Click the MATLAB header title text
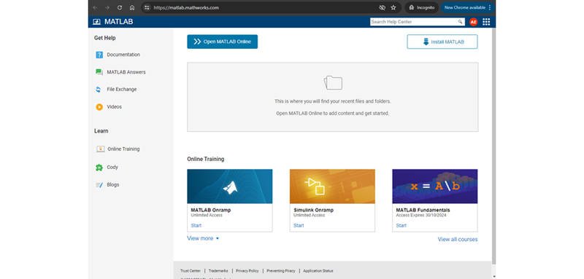Viewport: 584px width, 279px height. pos(119,22)
